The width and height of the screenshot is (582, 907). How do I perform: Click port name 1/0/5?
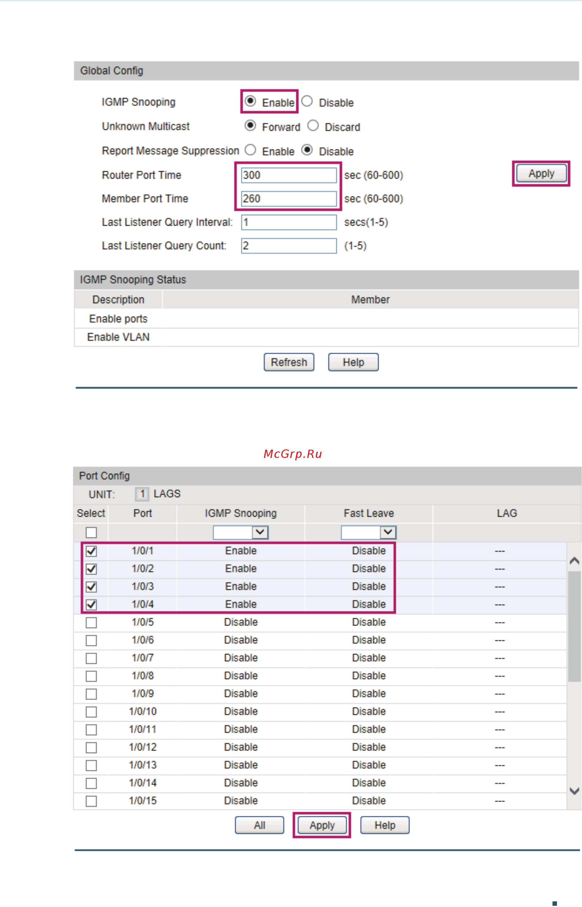(142, 622)
